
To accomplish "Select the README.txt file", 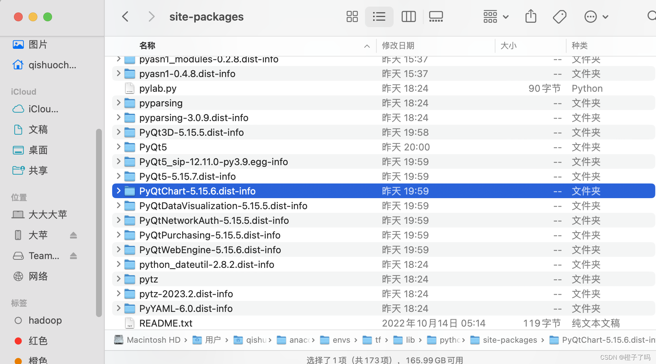I will click(x=383, y=323).
